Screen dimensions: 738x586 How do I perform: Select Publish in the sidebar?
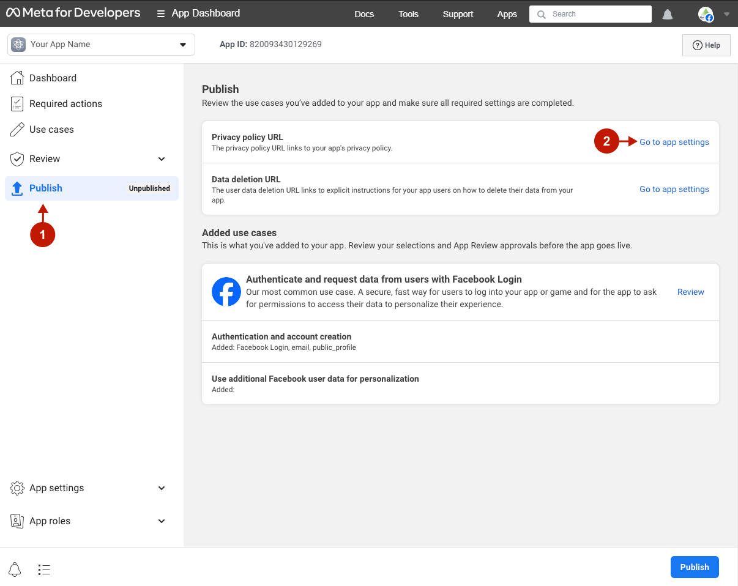click(92, 188)
